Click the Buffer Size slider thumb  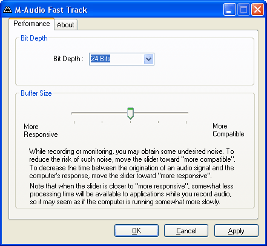tap(130, 113)
